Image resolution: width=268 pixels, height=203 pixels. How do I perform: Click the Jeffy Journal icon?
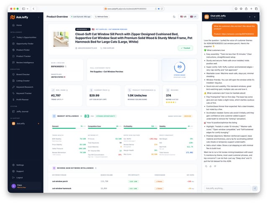pyautogui.click(x=13, y=112)
